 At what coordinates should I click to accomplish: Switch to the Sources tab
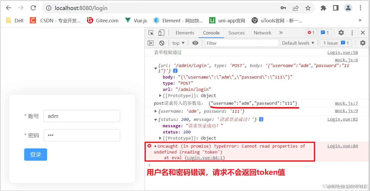point(236,33)
